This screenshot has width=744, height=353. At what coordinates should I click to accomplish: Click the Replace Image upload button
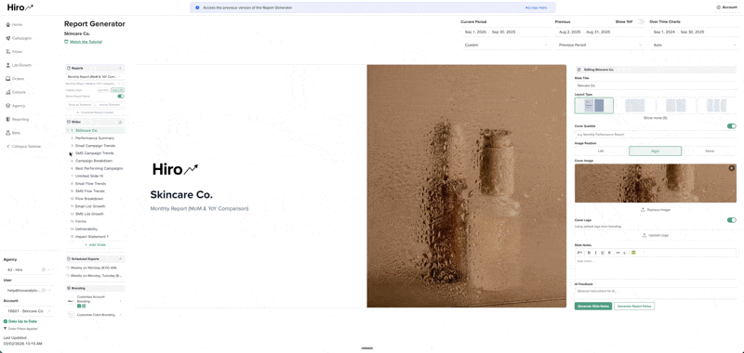pos(656,209)
